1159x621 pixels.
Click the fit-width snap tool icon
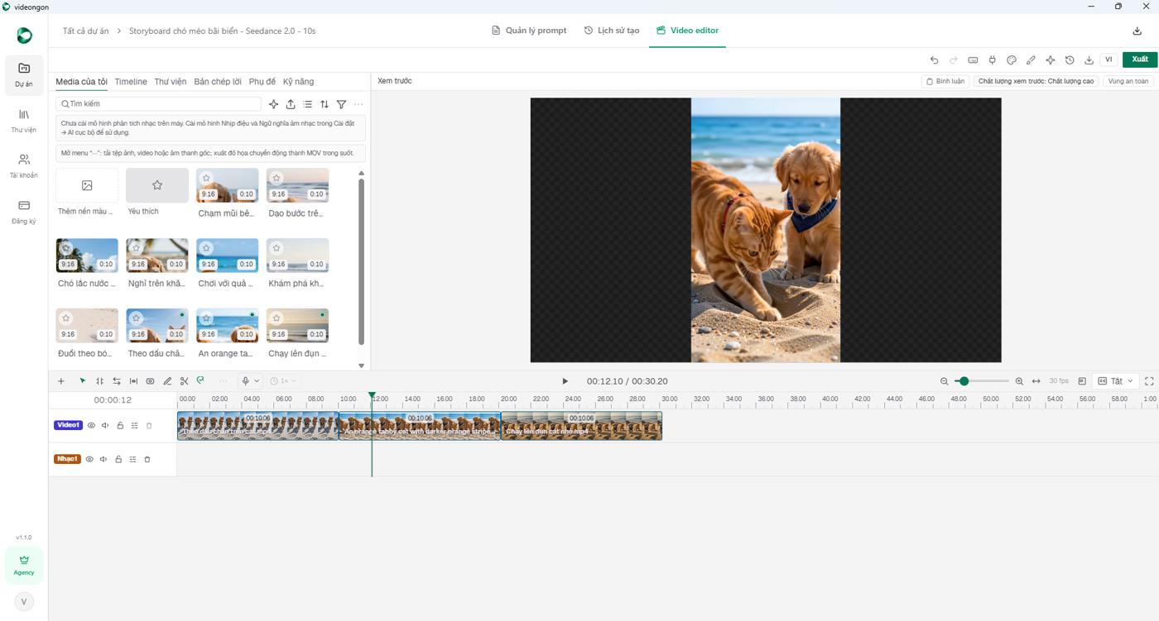coord(133,381)
